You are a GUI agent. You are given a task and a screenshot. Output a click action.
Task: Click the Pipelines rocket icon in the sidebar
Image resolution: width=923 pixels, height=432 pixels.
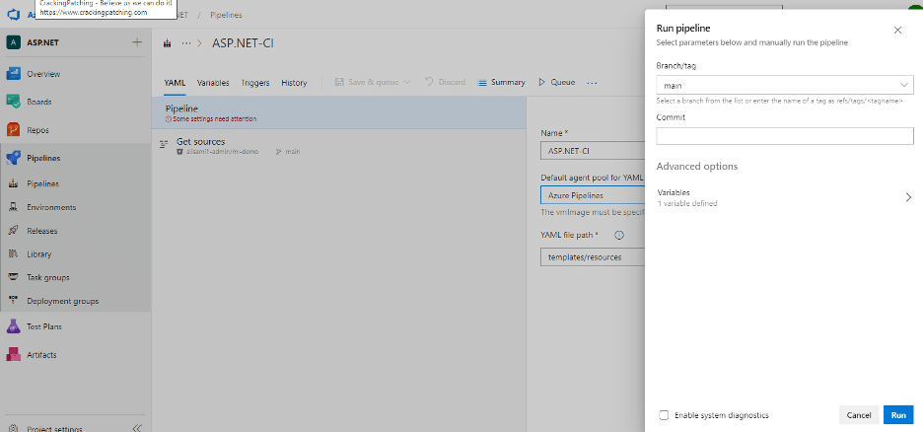[14, 158]
